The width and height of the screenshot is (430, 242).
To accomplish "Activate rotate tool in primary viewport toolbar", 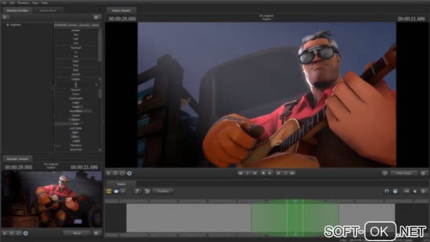I will click(x=122, y=173).
